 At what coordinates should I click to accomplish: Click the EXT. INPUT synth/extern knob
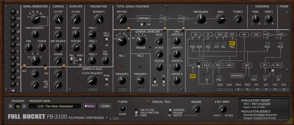(x=223, y=109)
